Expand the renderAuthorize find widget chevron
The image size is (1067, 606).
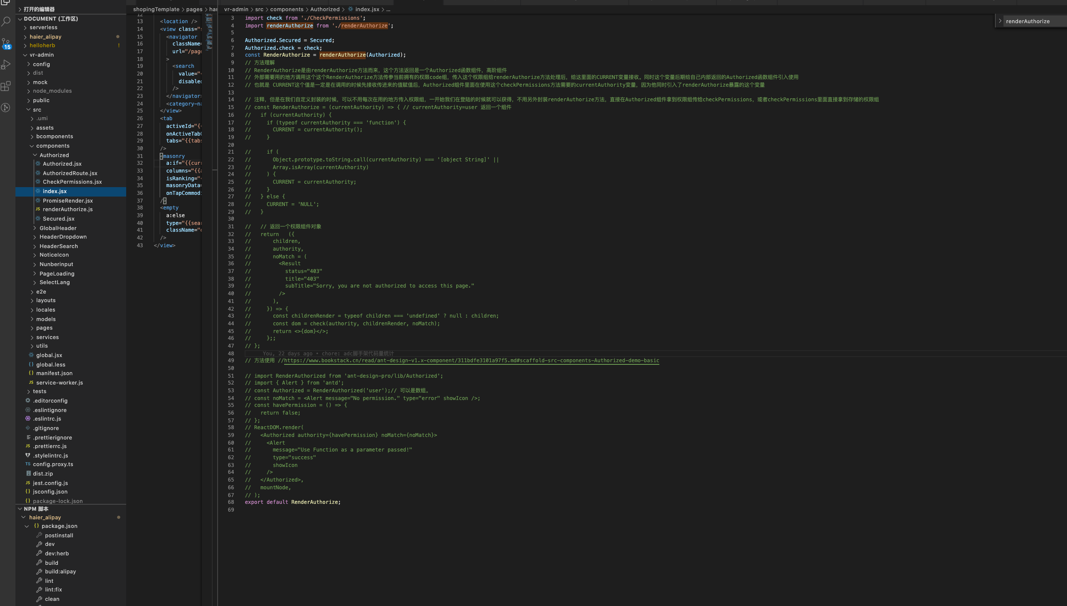click(x=1000, y=21)
